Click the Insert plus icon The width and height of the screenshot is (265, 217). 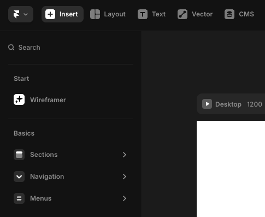tap(50, 14)
